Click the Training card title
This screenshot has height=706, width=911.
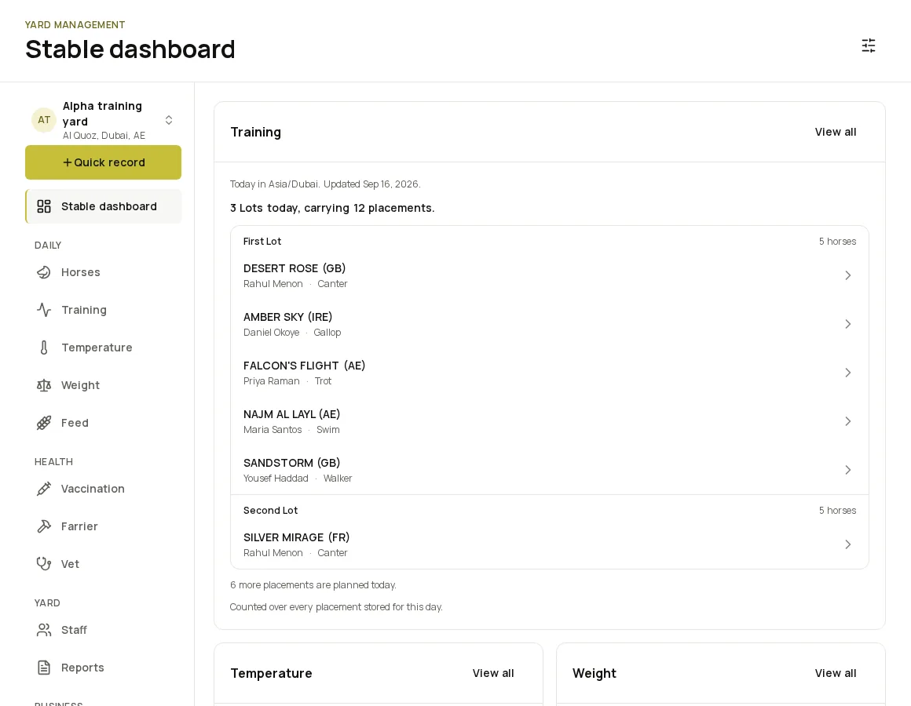pos(256,133)
